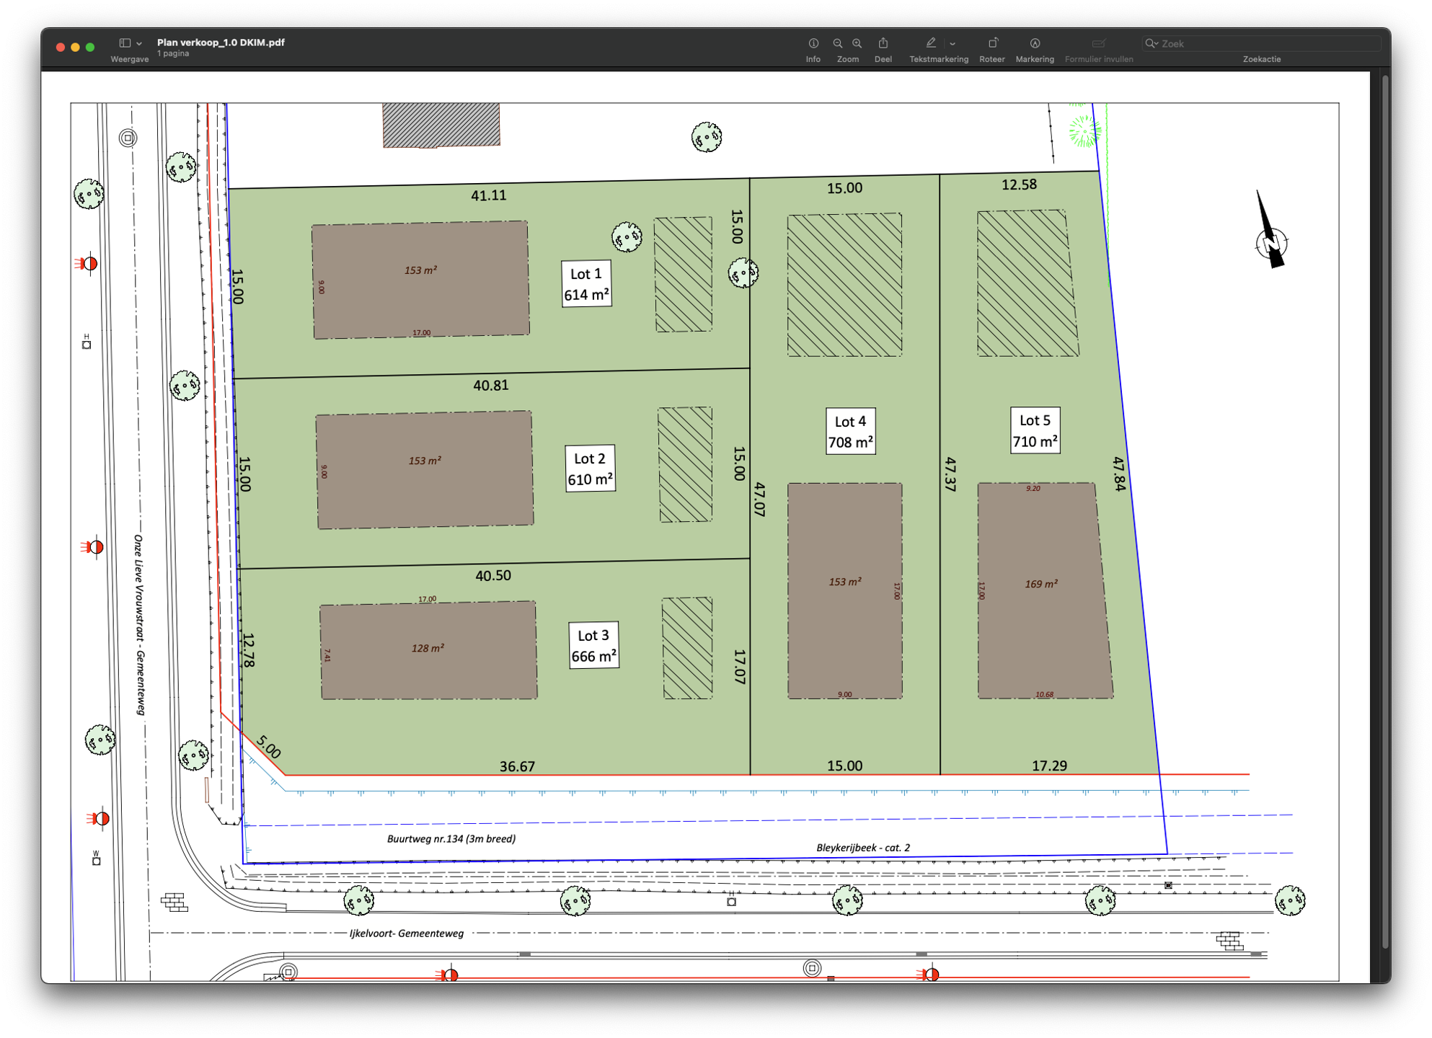1432x1038 pixels.
Task: Select the Tekstmarkering highlighter tool
Action: pyautogui.click(x=931, y=43)
